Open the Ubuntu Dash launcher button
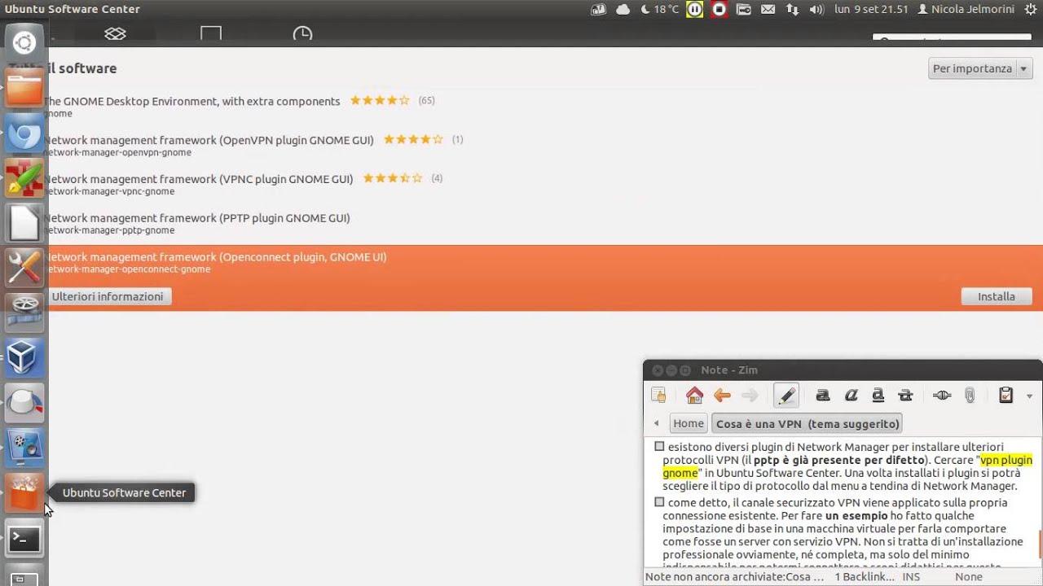Viewport: 1043px width, 586px height. point(24,42)
